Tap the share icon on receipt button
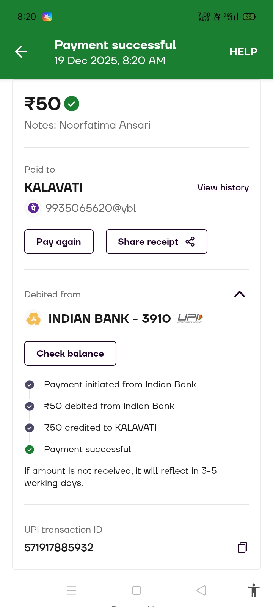Viewport: 273px width, 607px height. click(190, 242)
